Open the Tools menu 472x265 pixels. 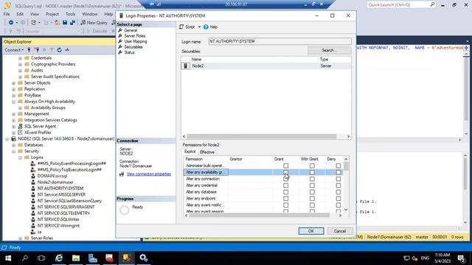click(x=71, y=14)
